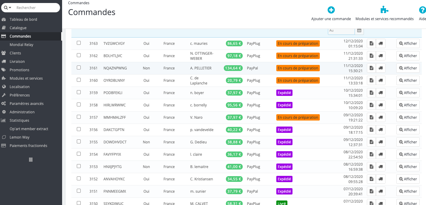Click the plus icon to add an order
Viewport: 426px width, 205px height.
[331, 10]
